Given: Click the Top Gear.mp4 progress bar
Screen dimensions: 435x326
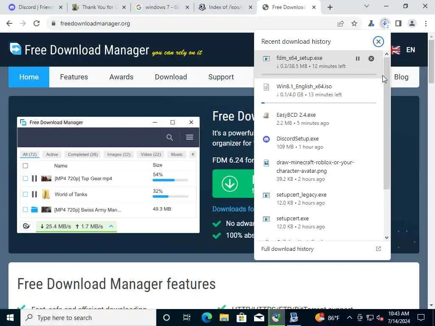Looking at the screenshot, I should click(x=170, y=180).
